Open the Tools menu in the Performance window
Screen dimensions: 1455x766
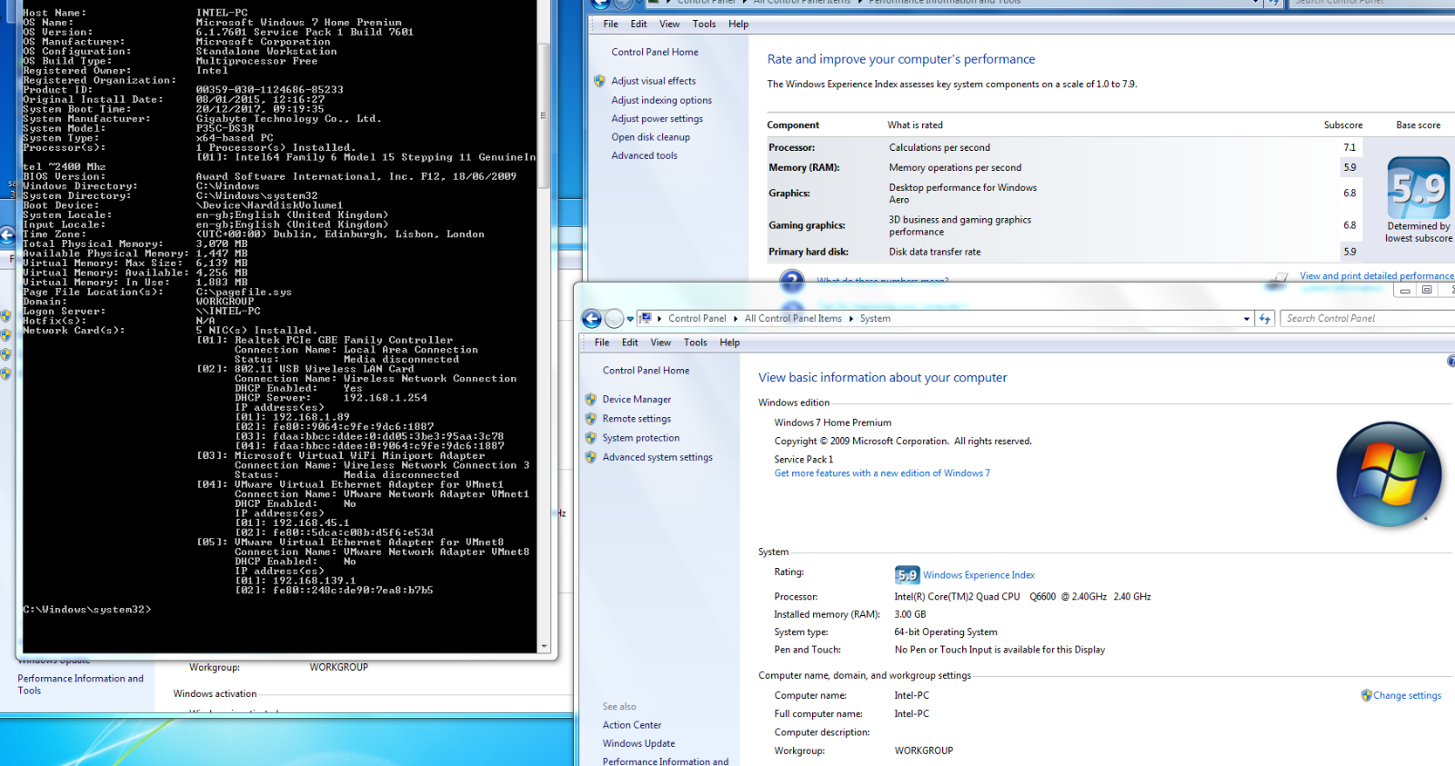705,25
